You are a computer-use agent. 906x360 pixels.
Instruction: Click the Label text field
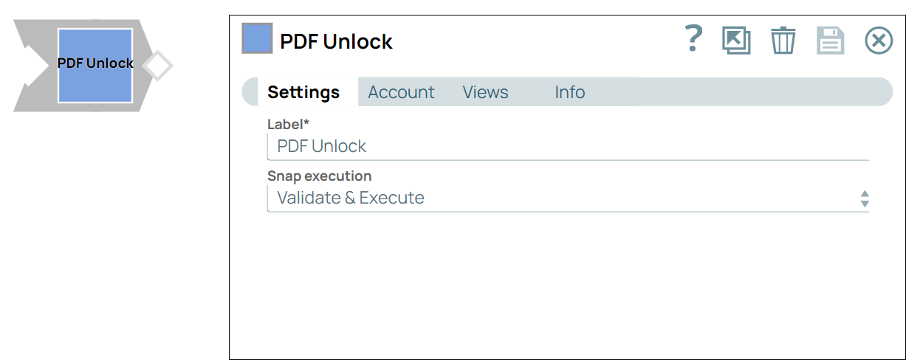tap(567, 147)
